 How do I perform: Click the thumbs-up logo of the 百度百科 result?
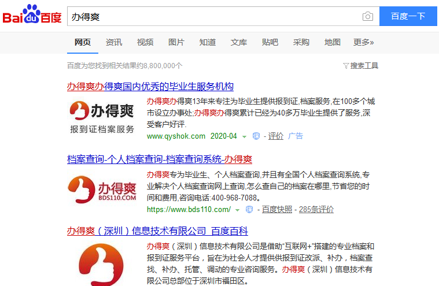pos(101,264)
